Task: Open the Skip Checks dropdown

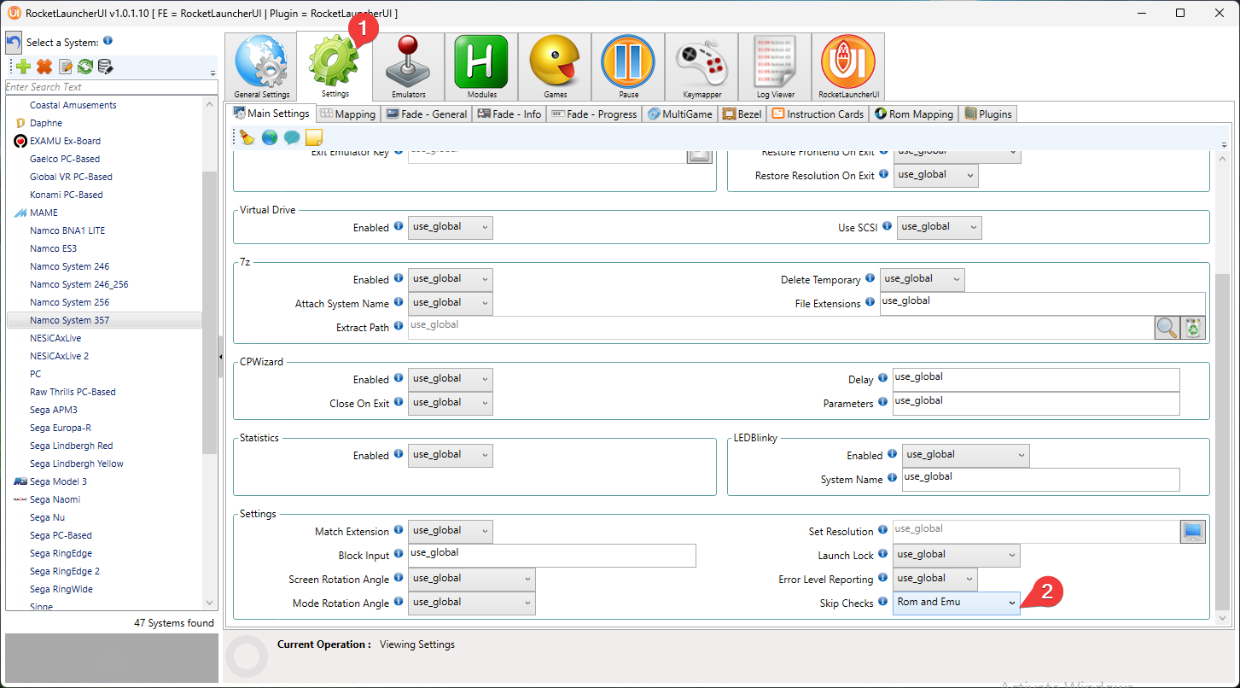Action: (957, 603)
